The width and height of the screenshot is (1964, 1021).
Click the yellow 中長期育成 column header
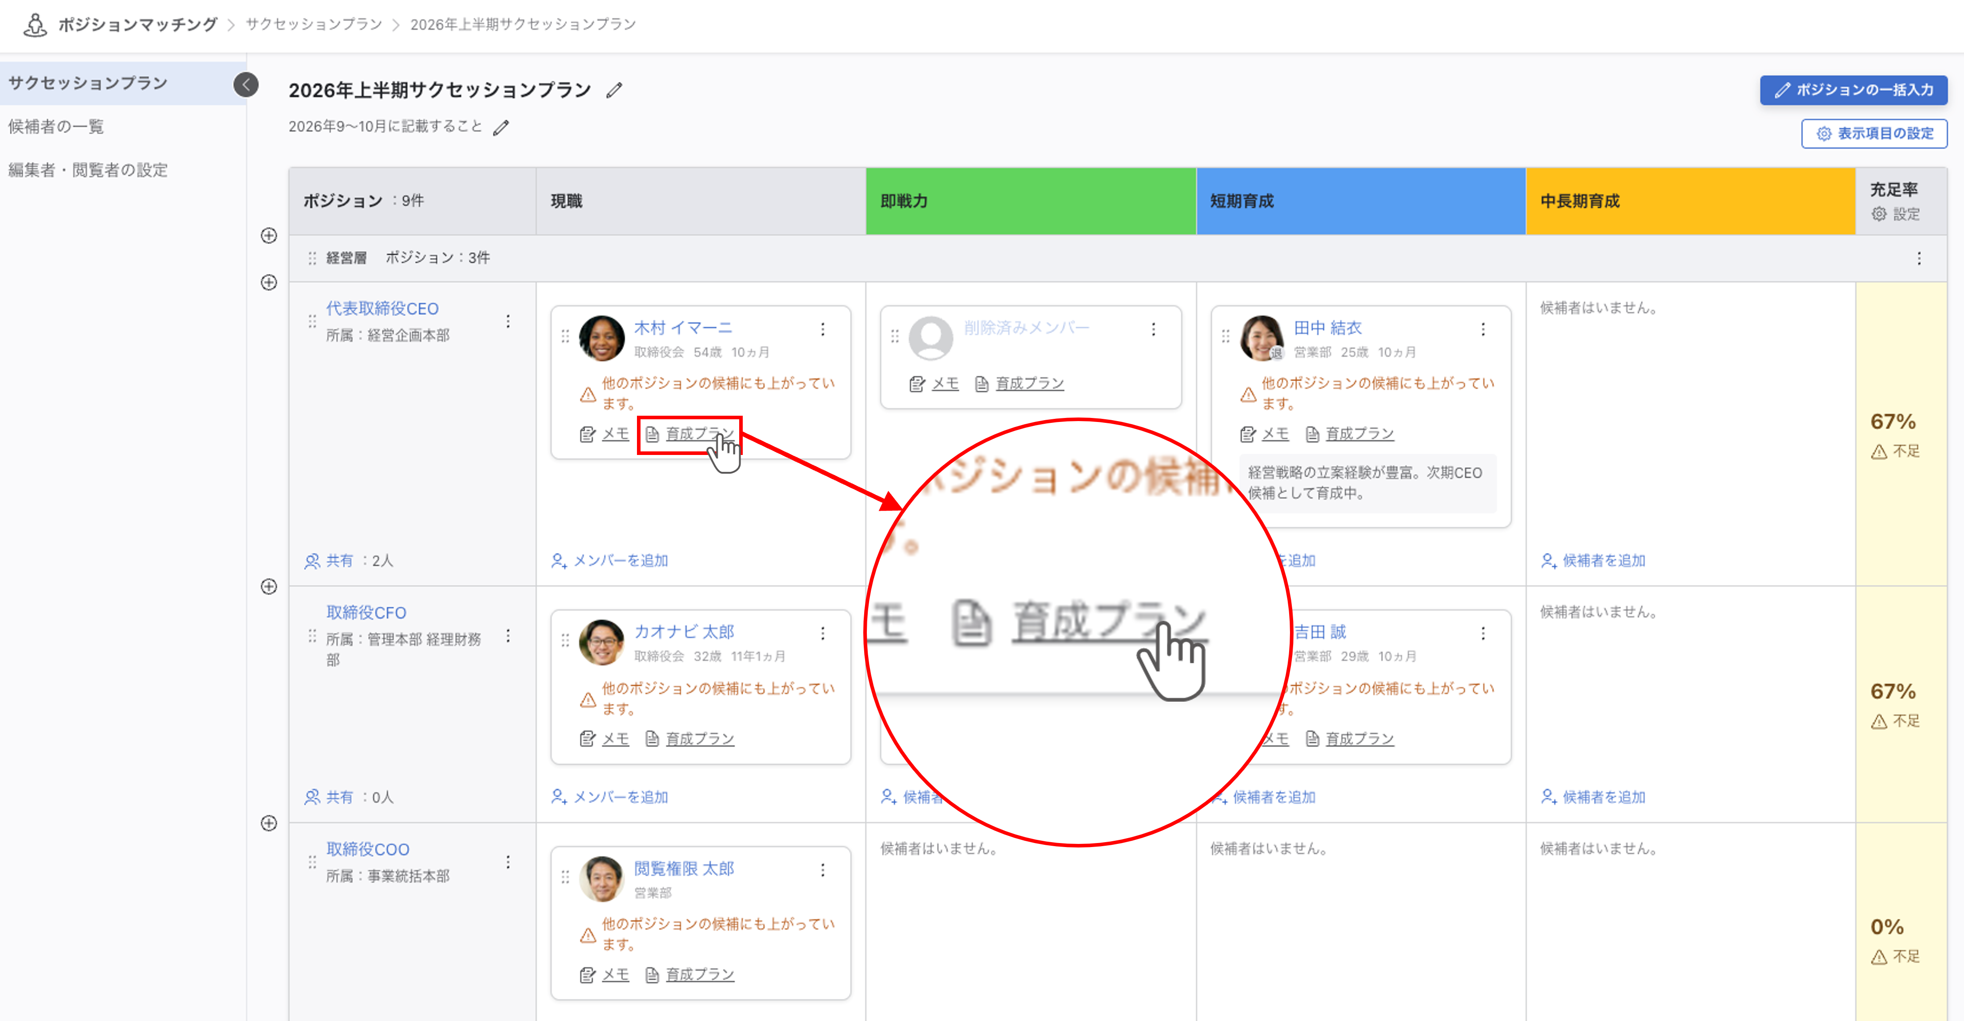pos(1690,201)
